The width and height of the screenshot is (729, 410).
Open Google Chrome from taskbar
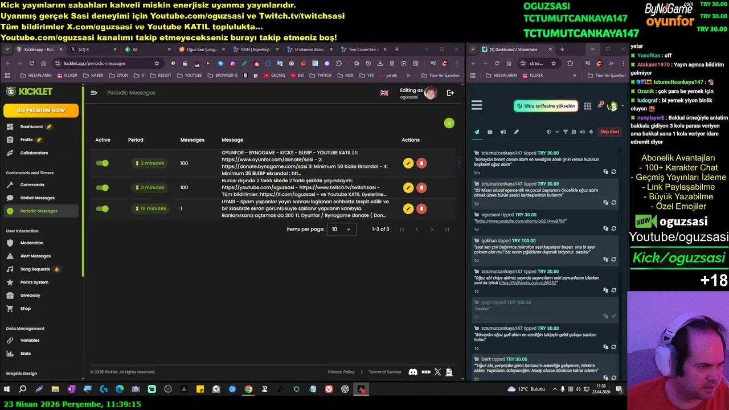[248, 389]
